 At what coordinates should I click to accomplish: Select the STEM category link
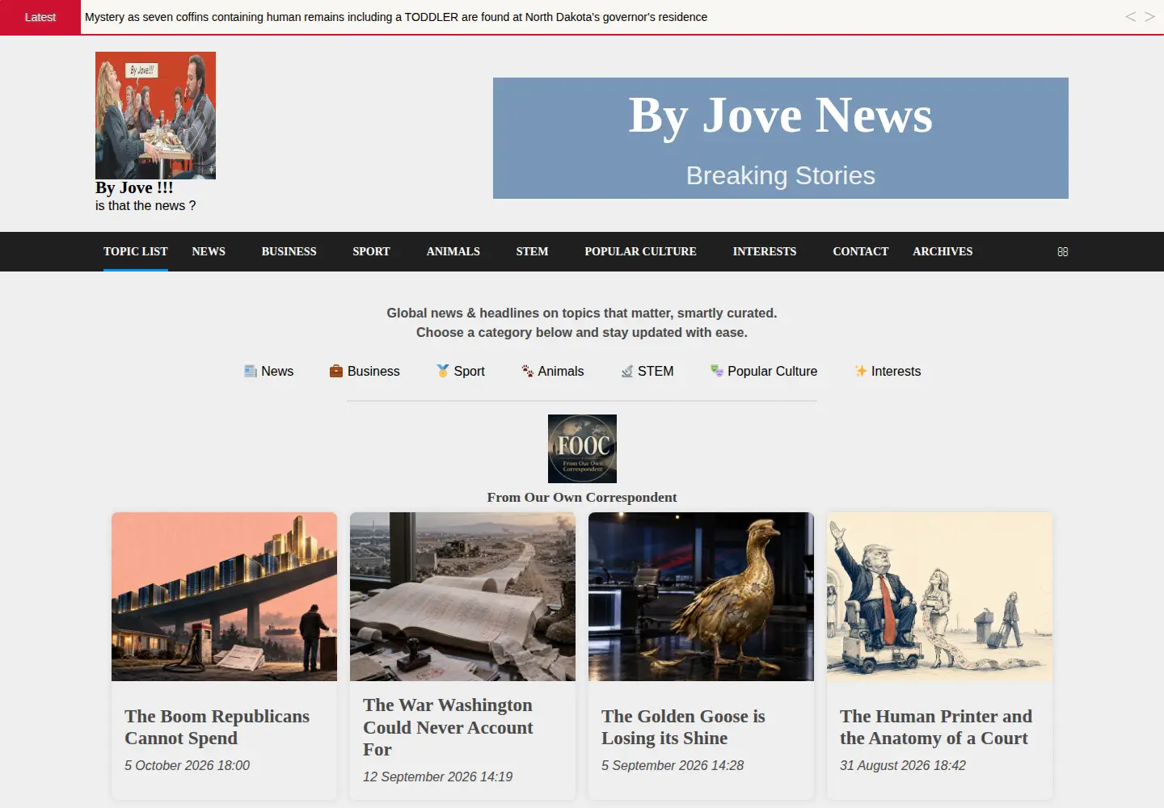tap(656, 371)
